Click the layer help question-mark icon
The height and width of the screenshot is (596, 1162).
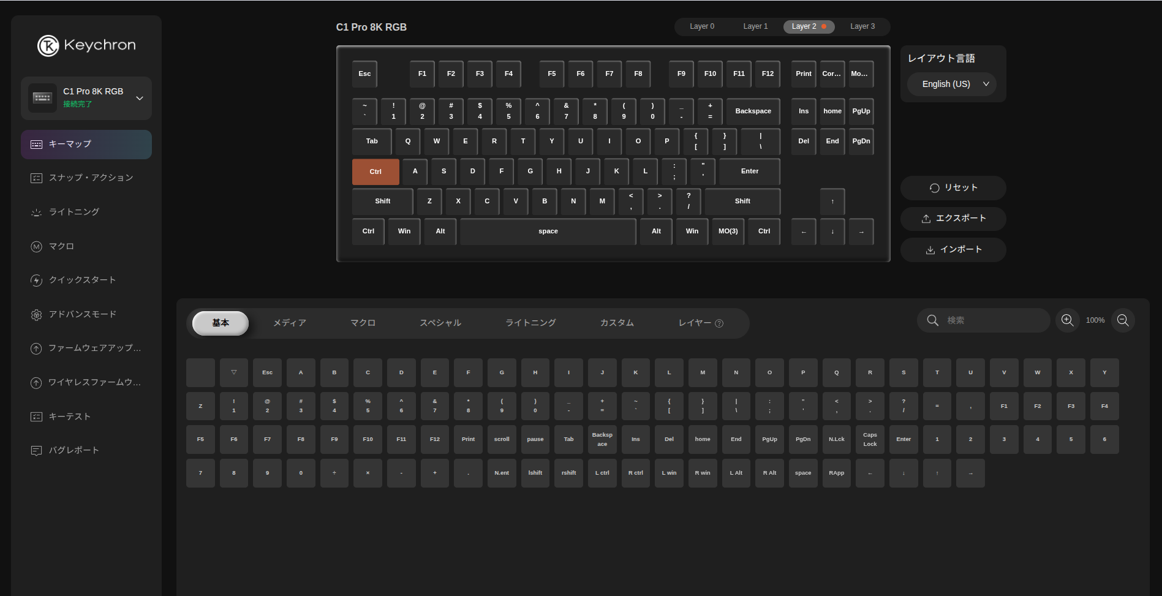(x=719, y=323)
